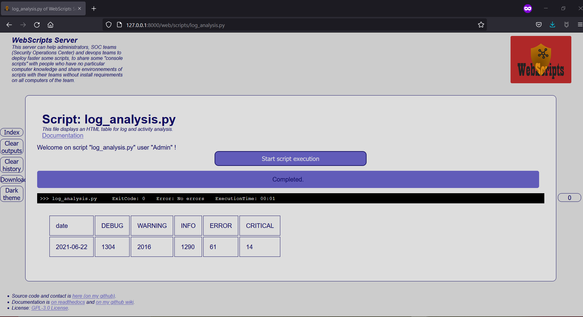Open the Documentation link
This screenshot has width=583, height=317.
63,135
